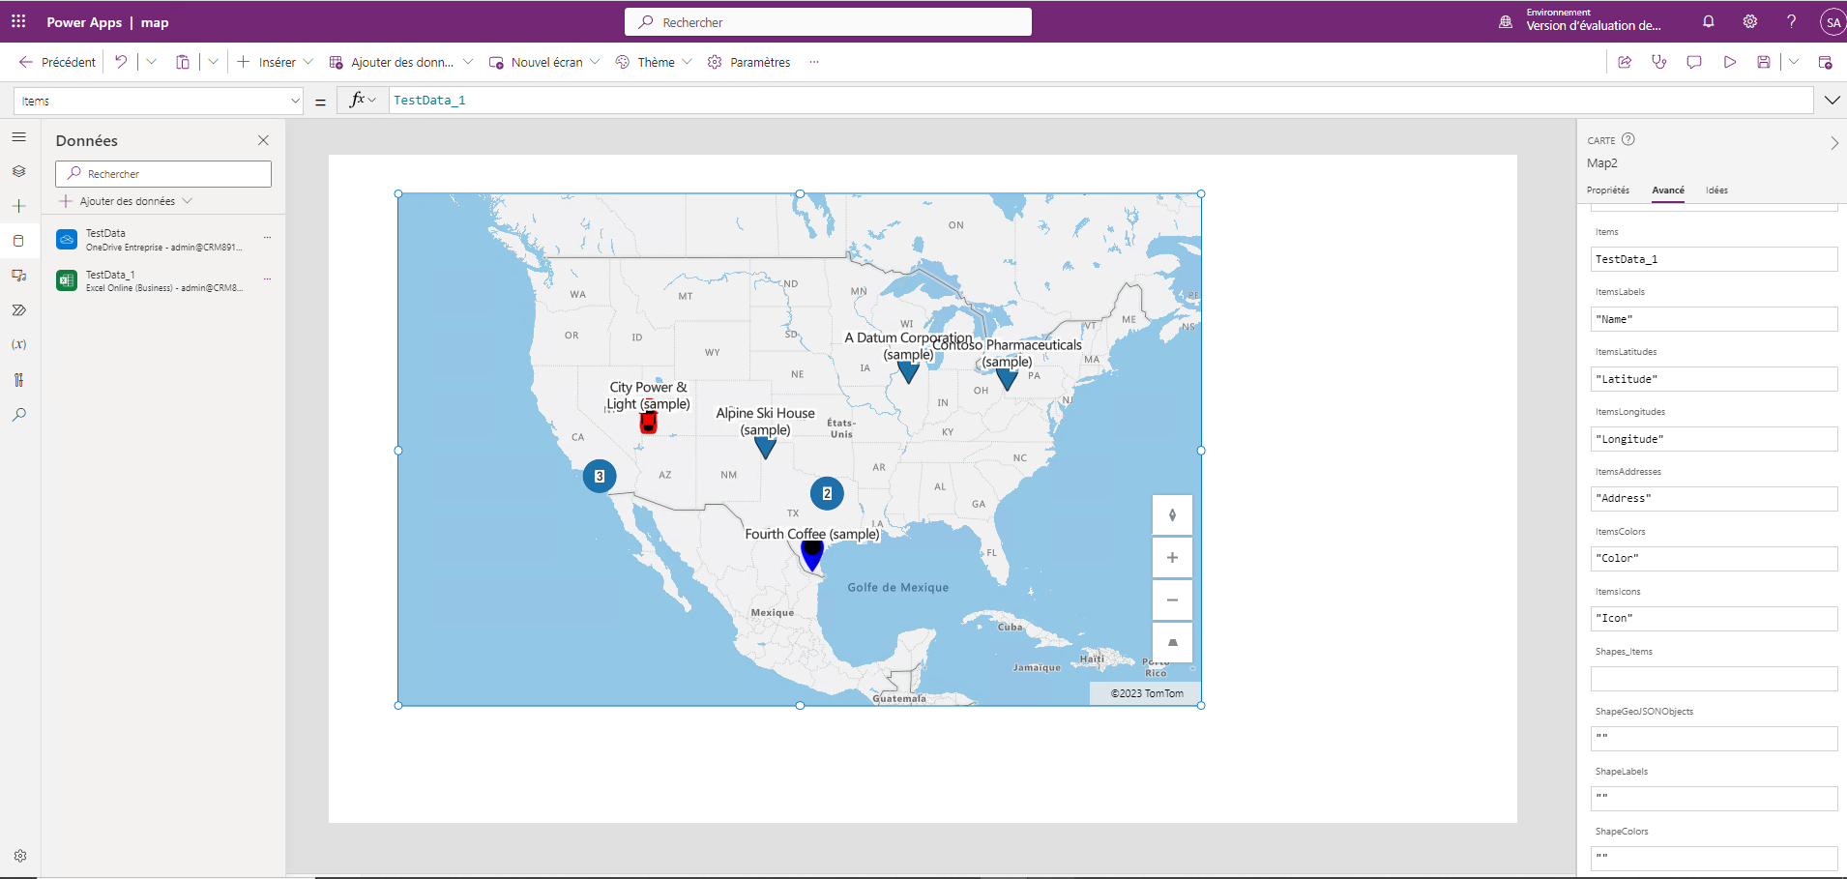
Task: Switch to the Idées tab
Action: click(x=1716, y=190)
